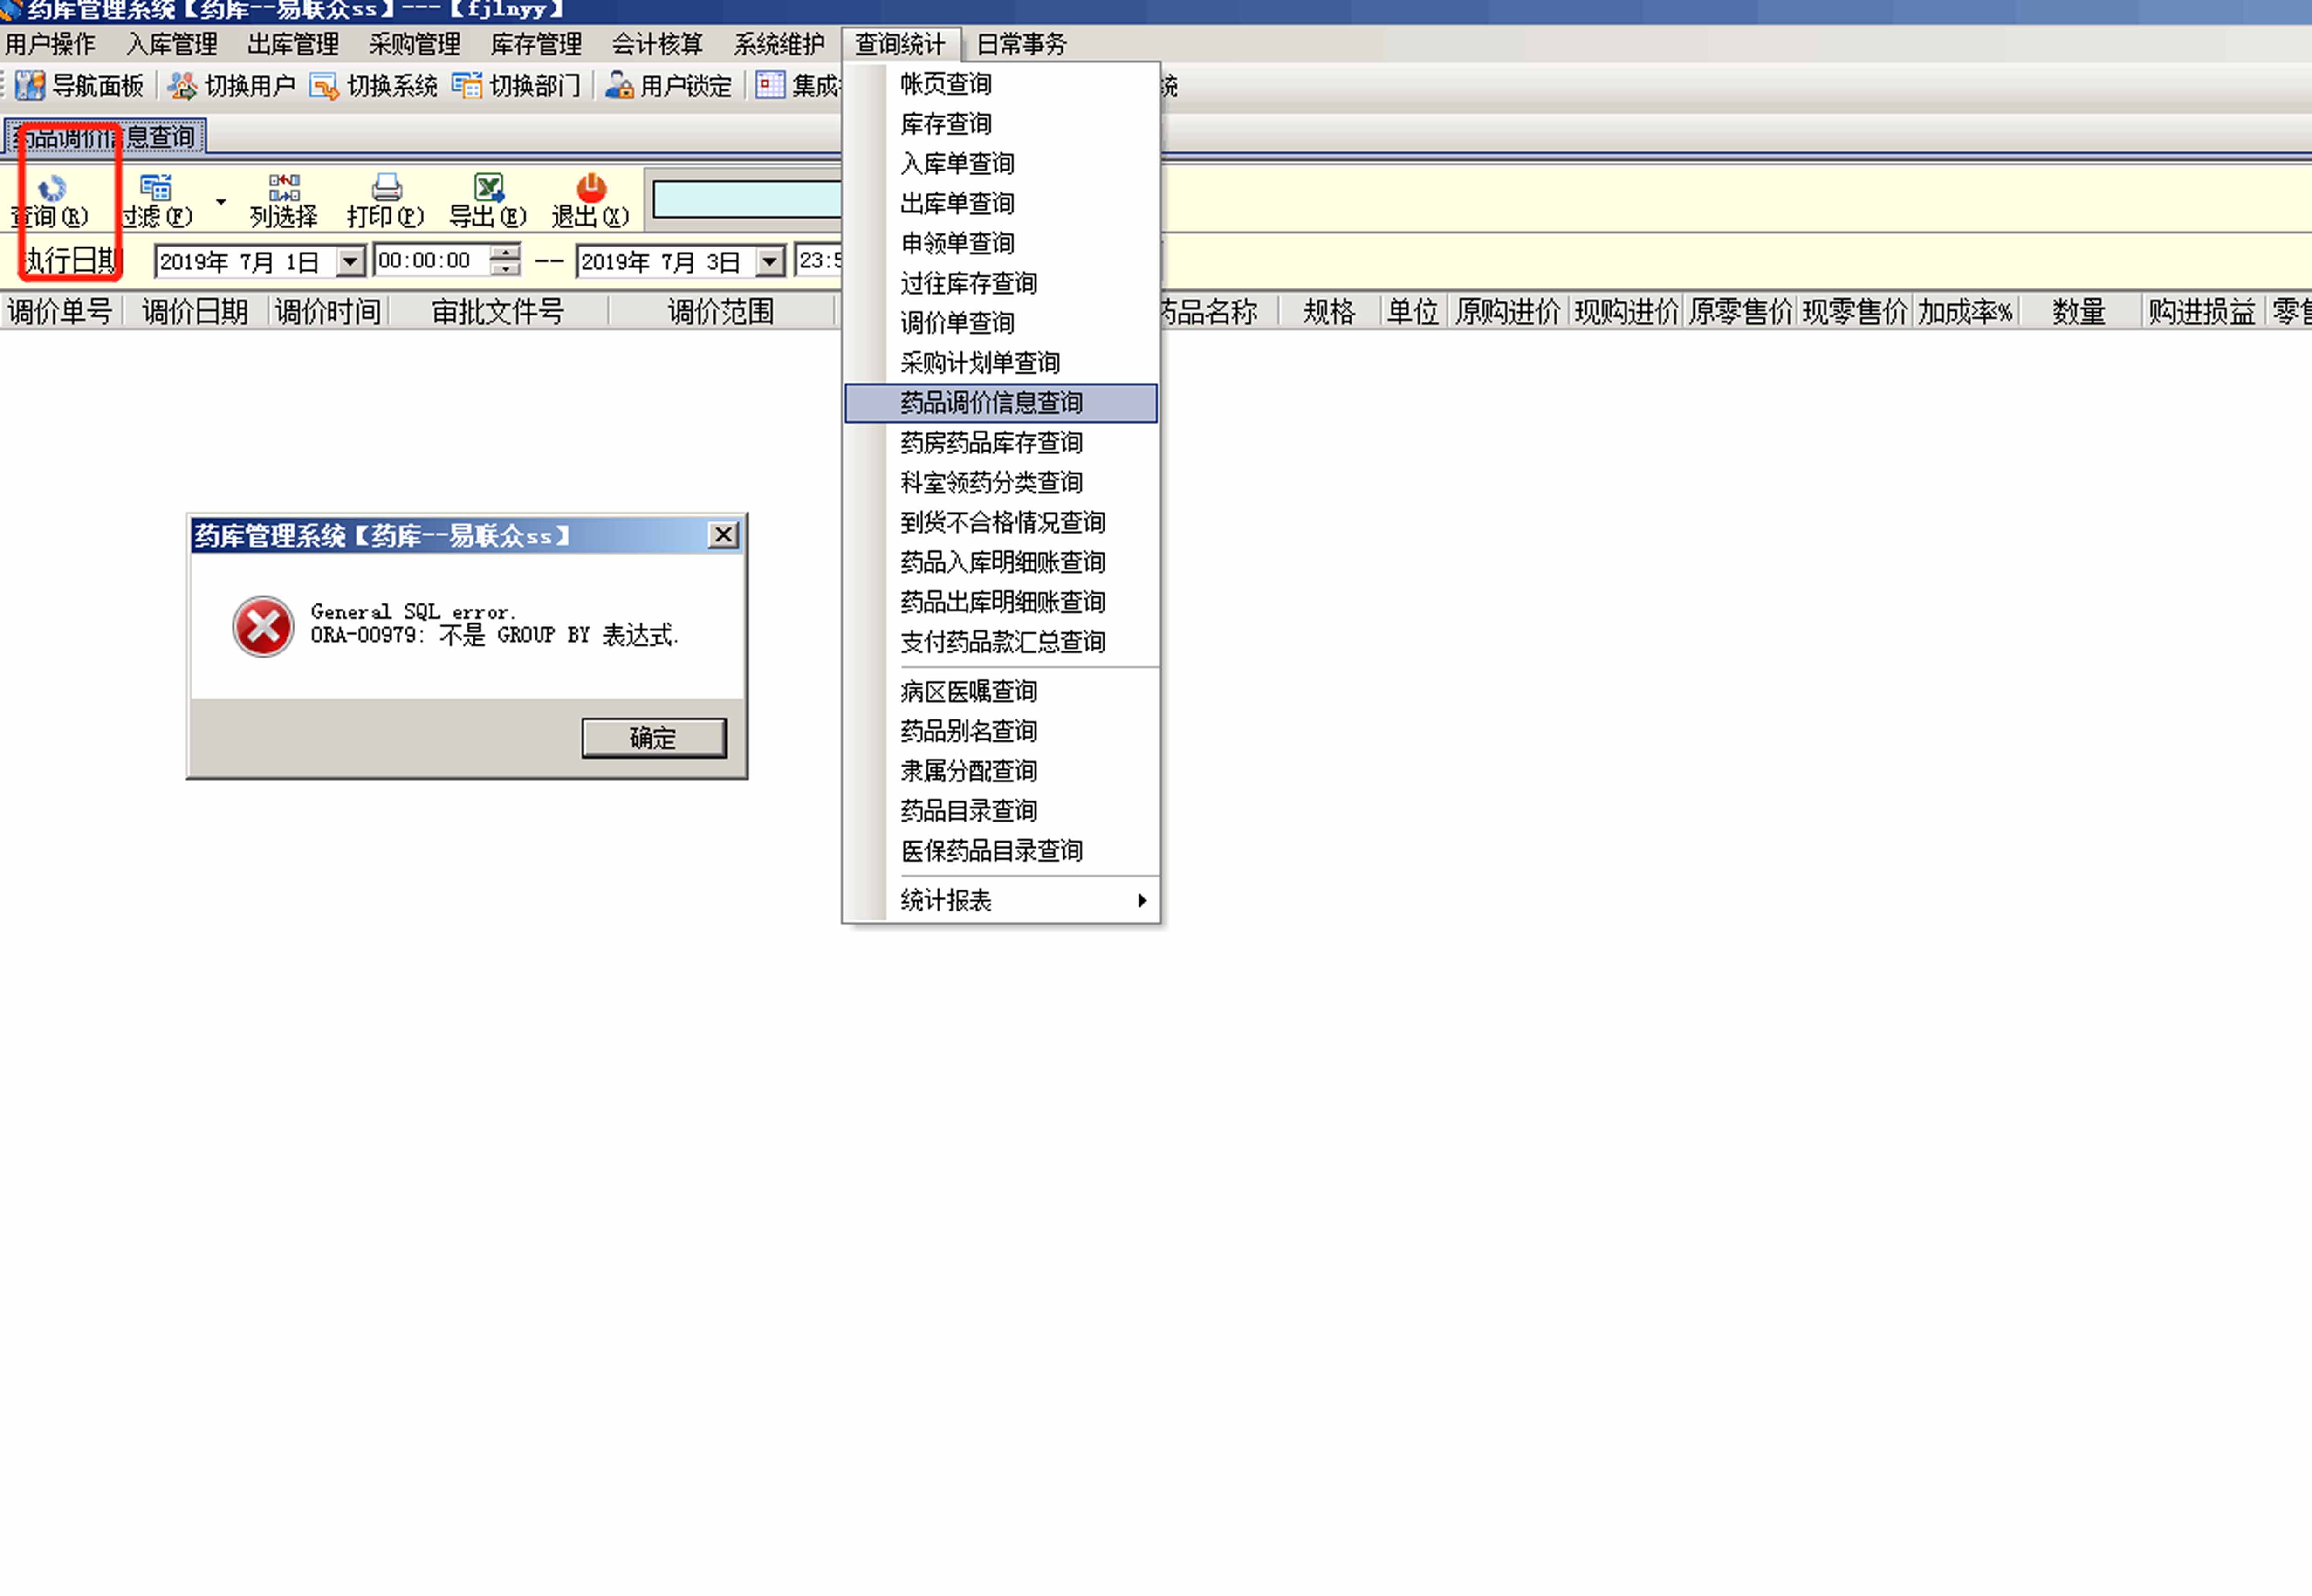This screenshot has width=2312, height=1596.
Task: Open the dropdown arrow beside 过滤(F)
Action: (x=221, y=201)
